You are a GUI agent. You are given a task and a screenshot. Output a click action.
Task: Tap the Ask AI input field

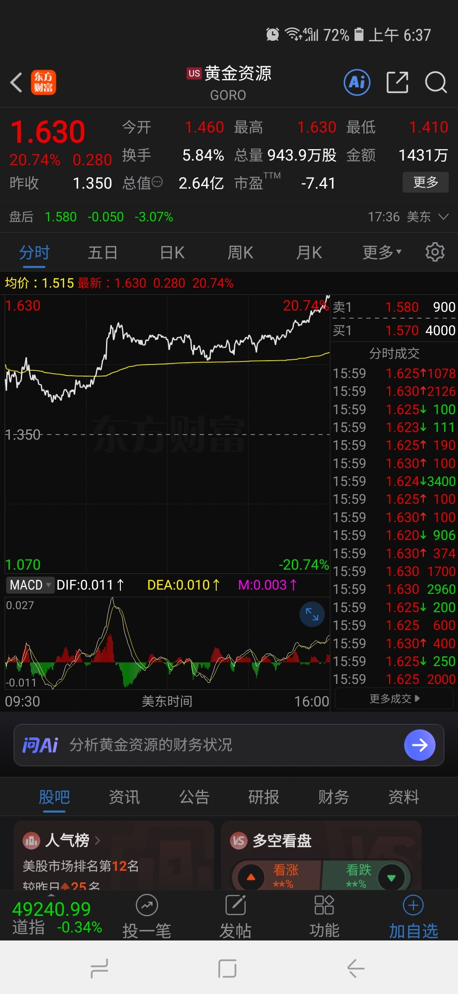229,745
